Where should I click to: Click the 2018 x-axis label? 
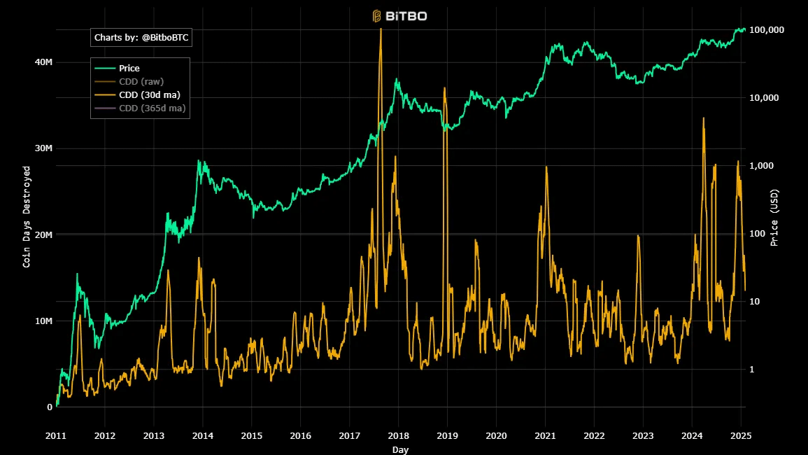click(398, 436)
